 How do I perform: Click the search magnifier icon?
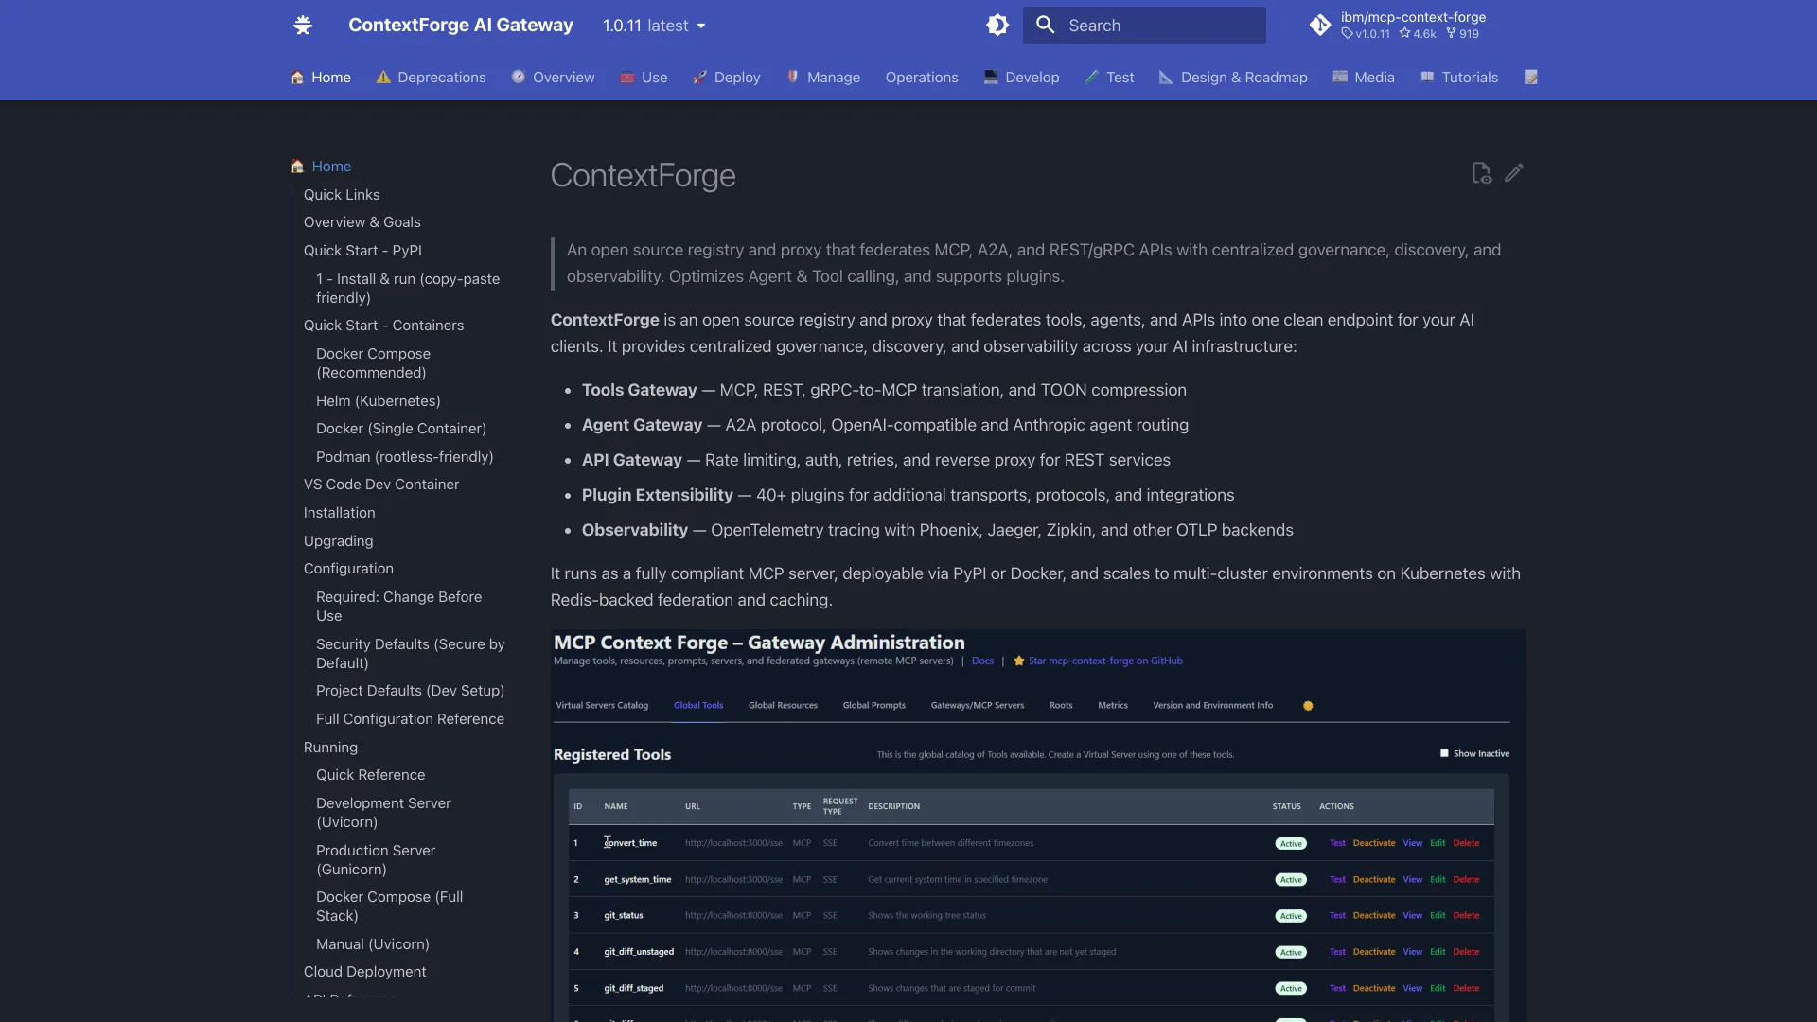coord(1045,26)
